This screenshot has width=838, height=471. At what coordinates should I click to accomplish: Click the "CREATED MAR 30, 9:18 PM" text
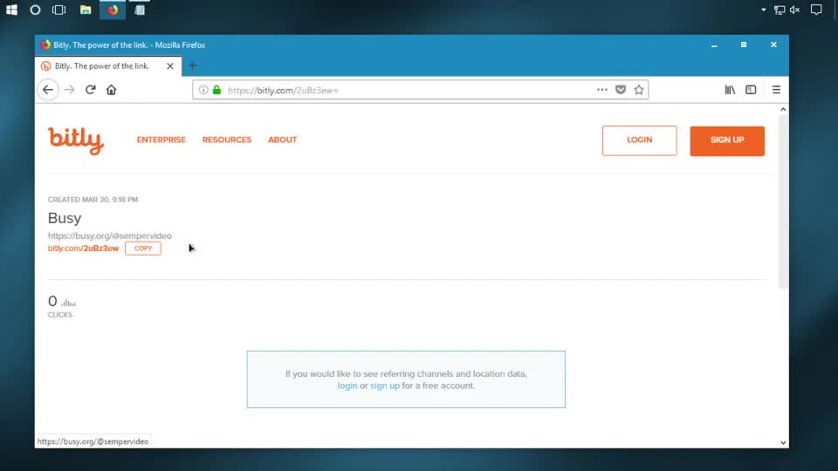click(93, 200)
